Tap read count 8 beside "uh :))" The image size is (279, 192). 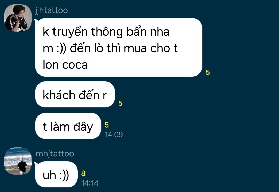coord(83,173)
